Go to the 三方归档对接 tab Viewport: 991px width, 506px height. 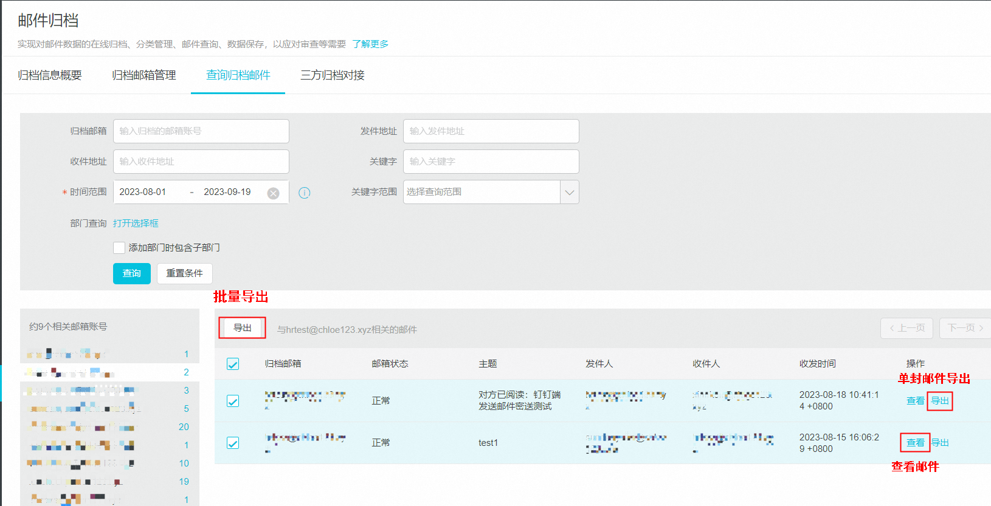(333, 75)
